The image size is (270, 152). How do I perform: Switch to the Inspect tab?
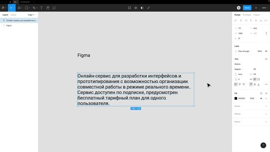coord(256,15)
